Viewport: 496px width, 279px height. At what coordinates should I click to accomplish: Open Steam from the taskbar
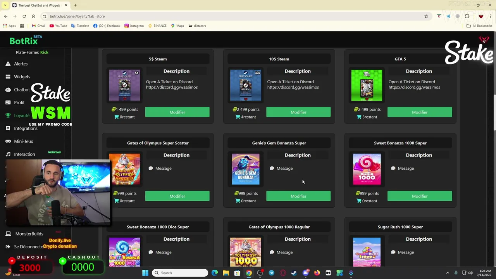pos(294,273)
